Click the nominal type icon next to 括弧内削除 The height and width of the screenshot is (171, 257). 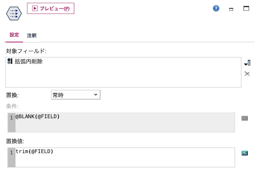click(x=10, y=61)
